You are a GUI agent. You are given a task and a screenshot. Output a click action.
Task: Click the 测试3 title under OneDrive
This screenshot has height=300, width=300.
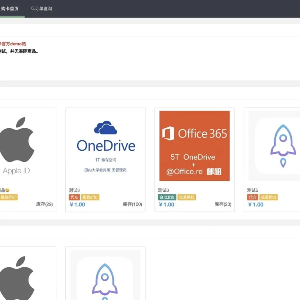pos(74,190)
